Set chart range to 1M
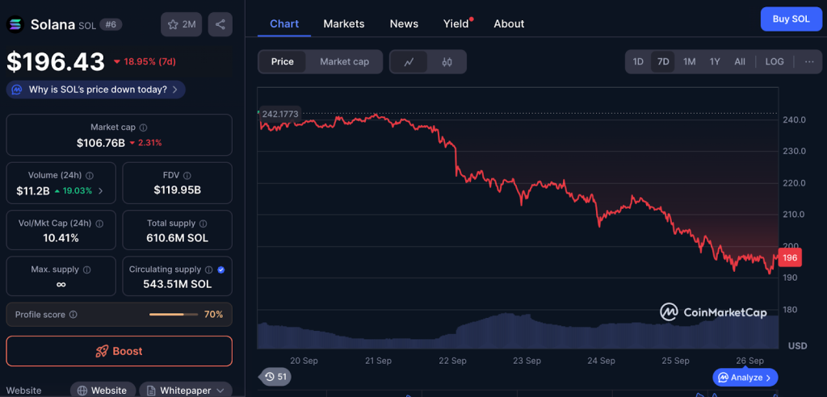The image size is (827, 397). [690, 61]
